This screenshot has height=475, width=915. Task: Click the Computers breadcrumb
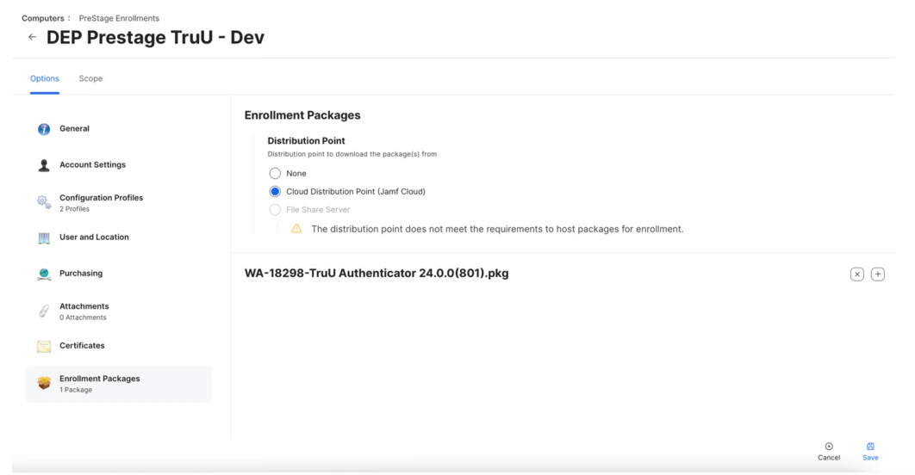click(x=43, y=18)
